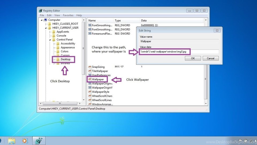Viewport: 257px width, 145px height.
Task: Click the tree pane scroll up arrow
Action: [x=84, y=20]
